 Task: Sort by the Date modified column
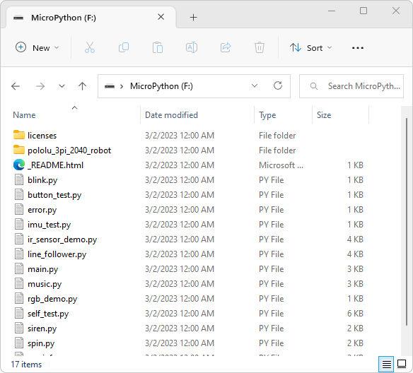coord(197,115)
